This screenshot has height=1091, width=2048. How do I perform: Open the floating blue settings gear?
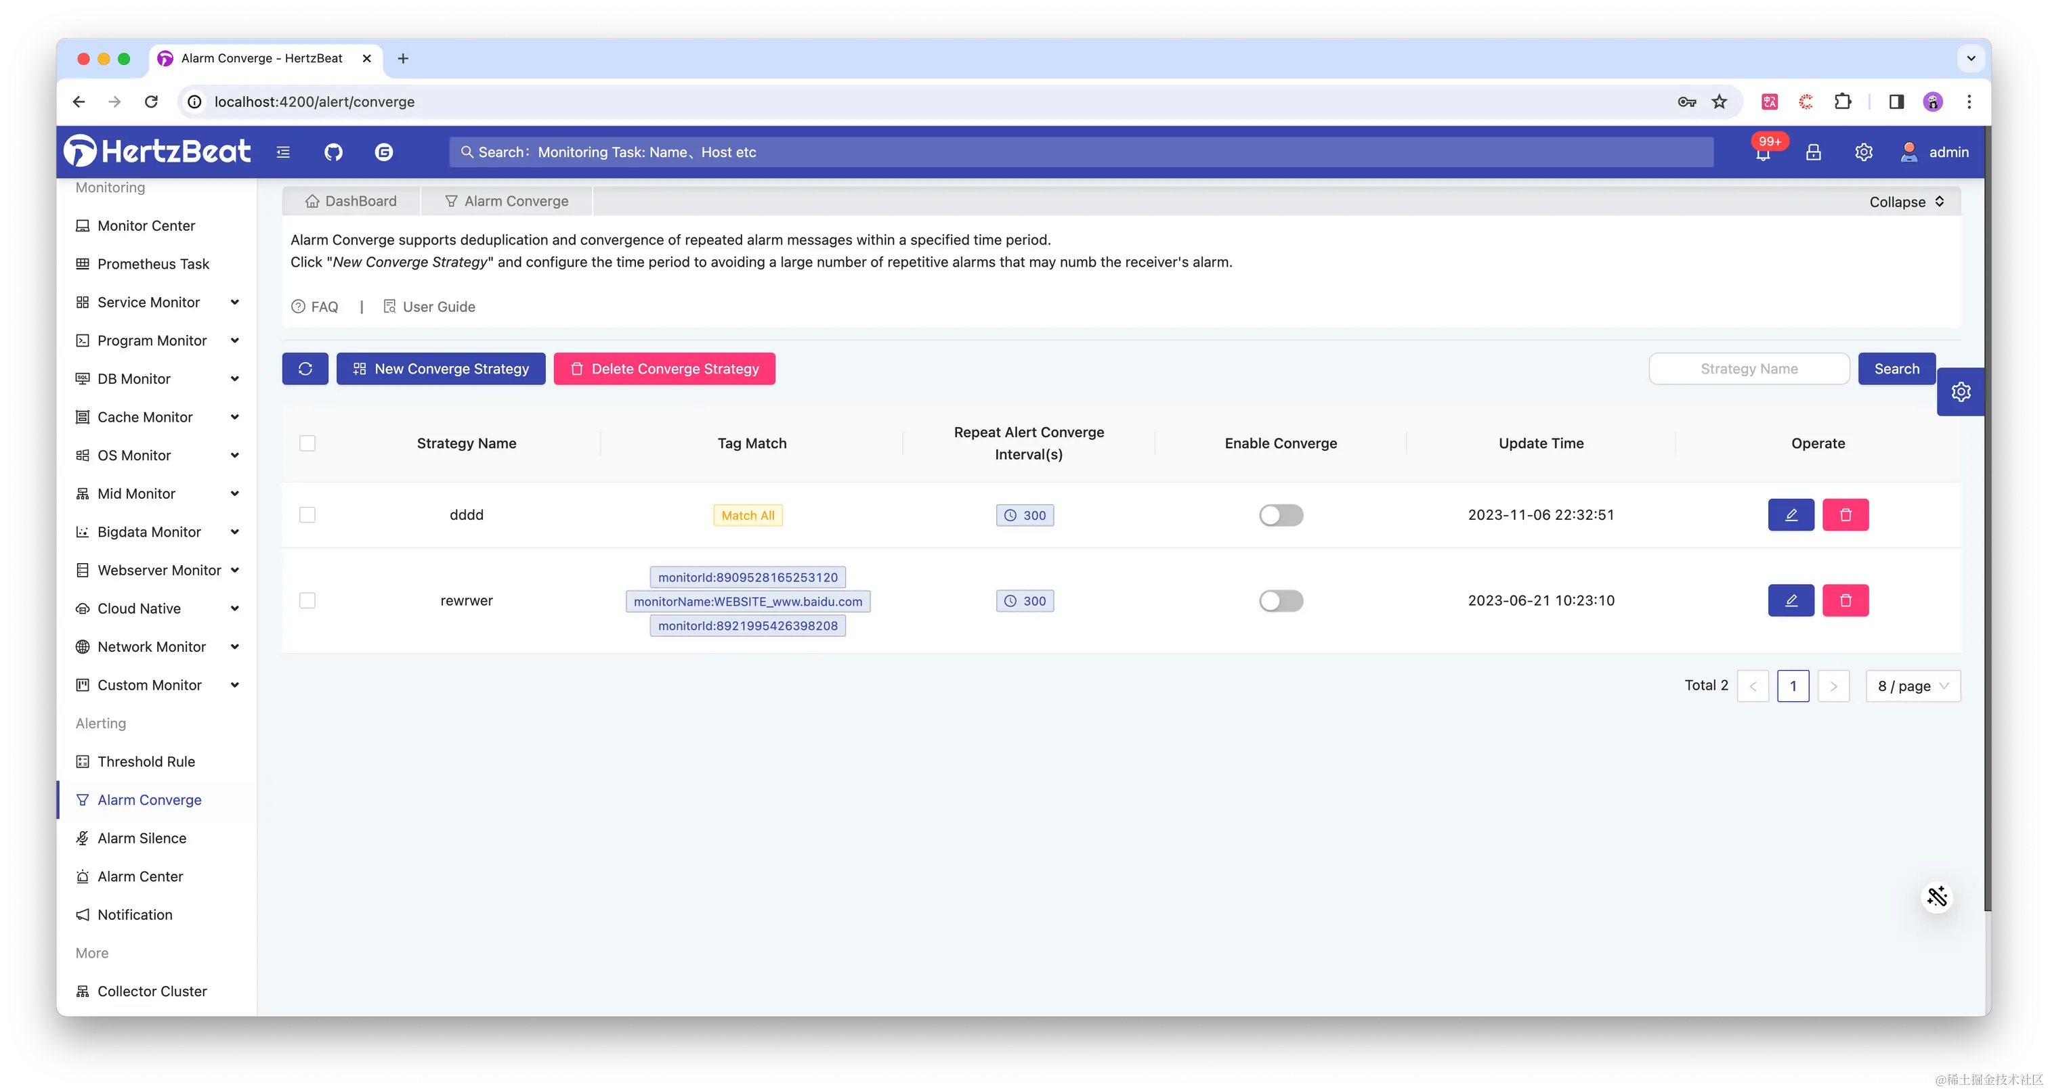pyautogui.click(x=1961, y=392)
